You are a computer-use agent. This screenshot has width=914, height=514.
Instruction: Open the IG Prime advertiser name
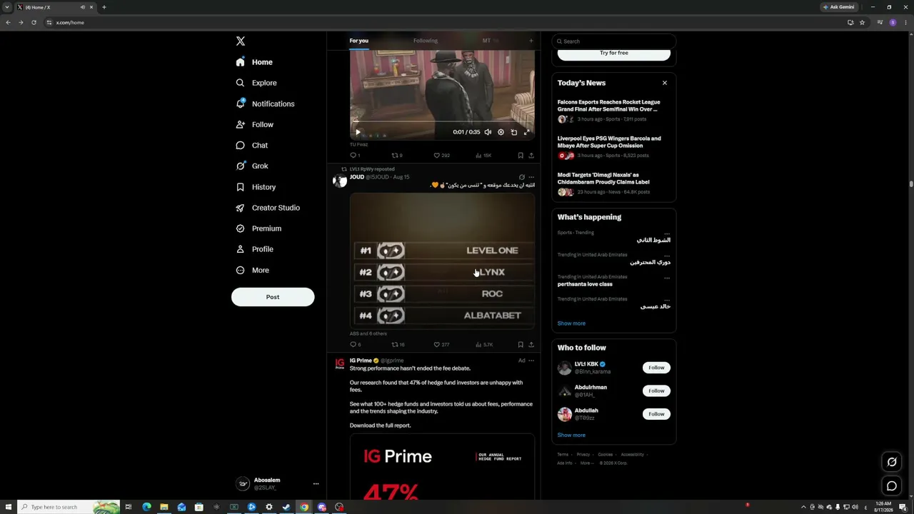coord(361,361)
